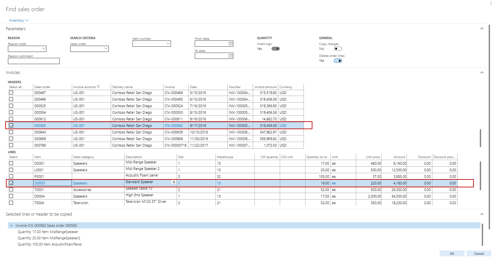Collapse the Invoices section chevron
This screenshot has height=260, width=492.
coord(482,72)
